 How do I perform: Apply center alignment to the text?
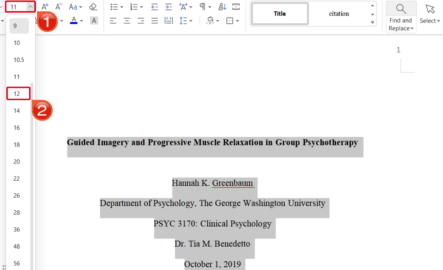(127, 20)
